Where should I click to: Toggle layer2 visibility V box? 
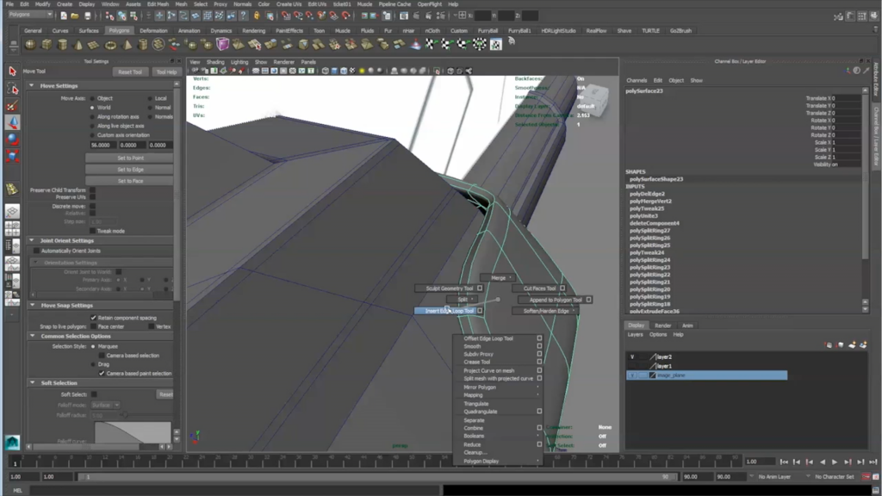632,356
